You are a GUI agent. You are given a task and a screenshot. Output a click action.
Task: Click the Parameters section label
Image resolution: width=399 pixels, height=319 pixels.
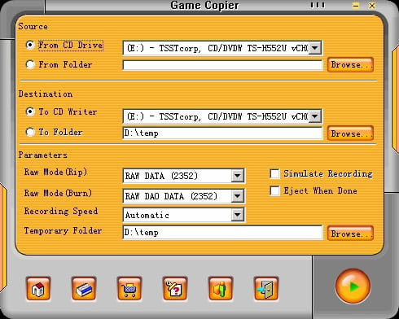(43, 155)
